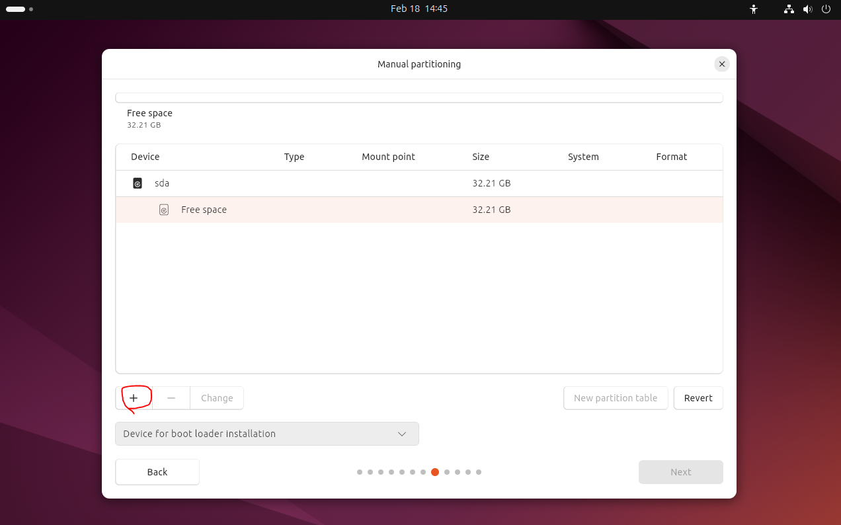The width and height of the screenshot is (841, 525).
Task: Revert the partitioning changes
Action: 698,398
